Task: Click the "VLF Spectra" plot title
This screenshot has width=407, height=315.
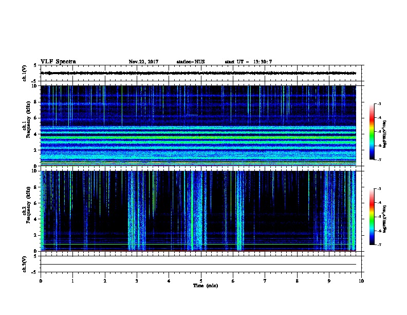Action: point(58,62)
